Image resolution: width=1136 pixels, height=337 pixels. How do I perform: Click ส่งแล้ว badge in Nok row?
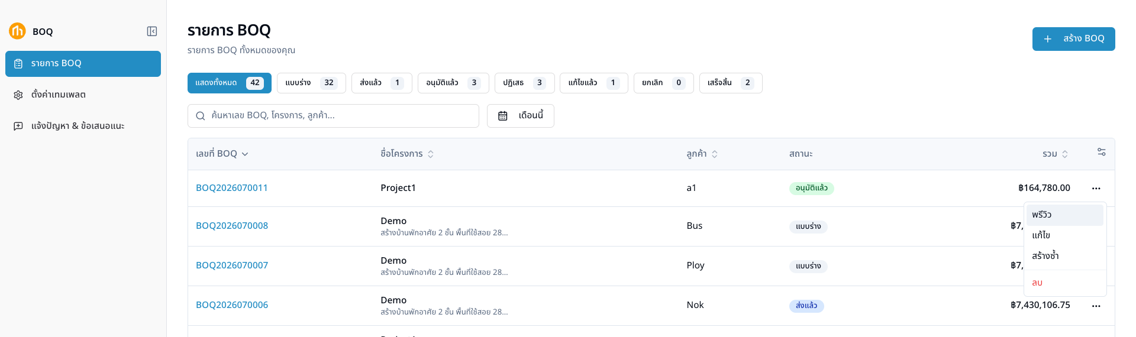pyautogui.click(x=806, y=306)
